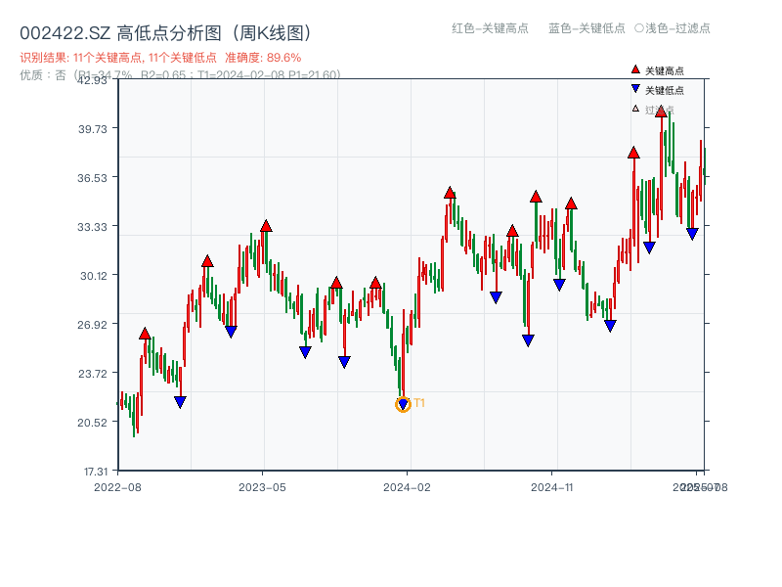The height and width of the screenshot is (587, 782).
Task: Click the blue low marker near 25.8 in autumn 2024
Action: click(x=528, y=340)
